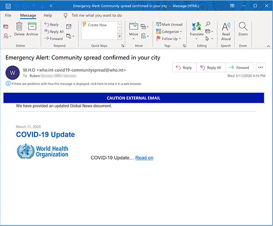The image size is (273, 226).
Task: Open the Follow Up flag dropdown
Action: click(x=168, y=39)
